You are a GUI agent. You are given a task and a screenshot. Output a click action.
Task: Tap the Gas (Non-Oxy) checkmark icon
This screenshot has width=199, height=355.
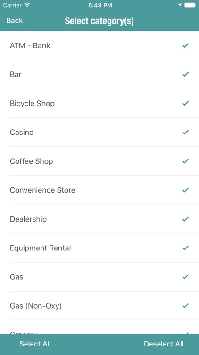coord(185,306)
